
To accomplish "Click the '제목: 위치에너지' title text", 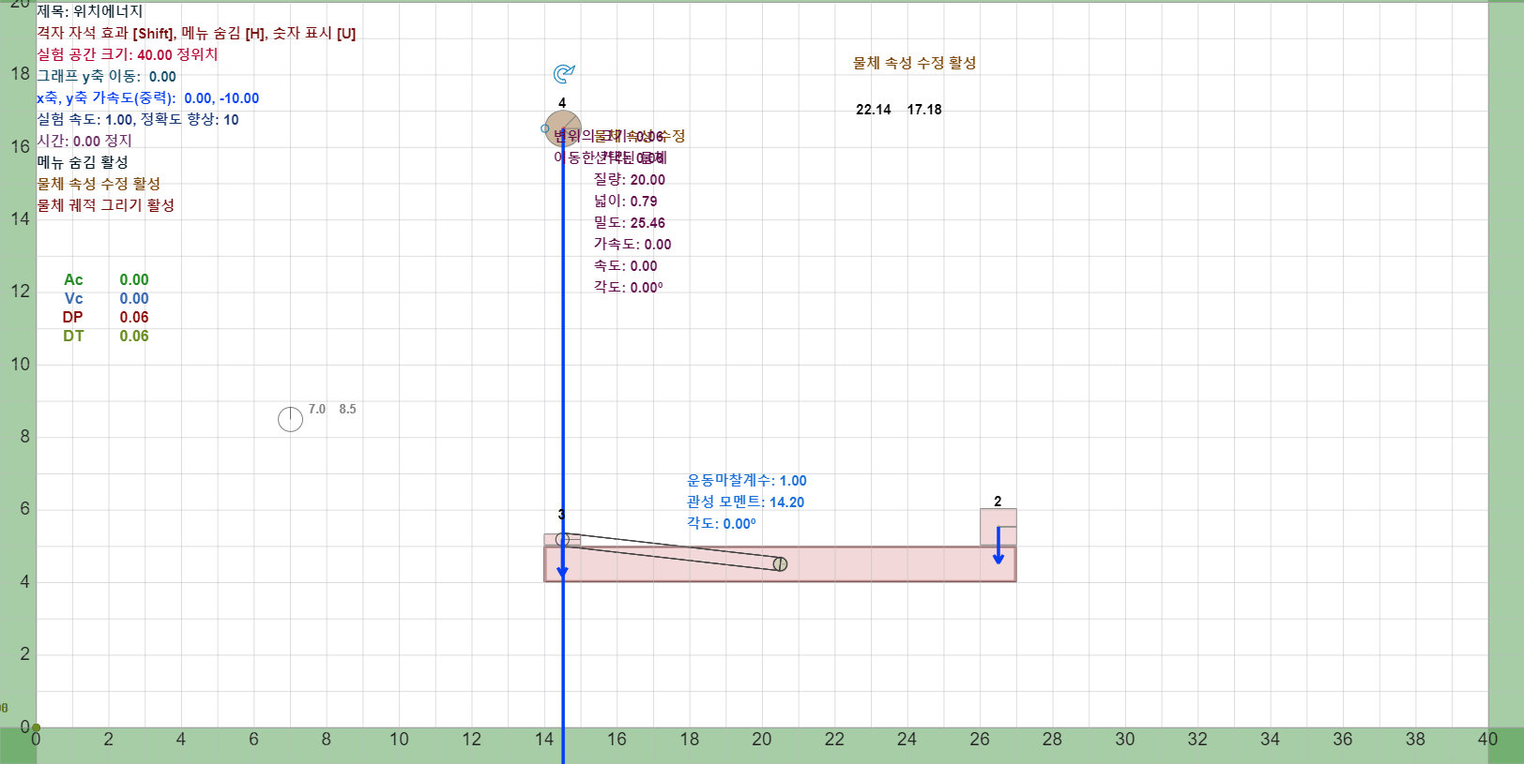I will coord(90,11).
